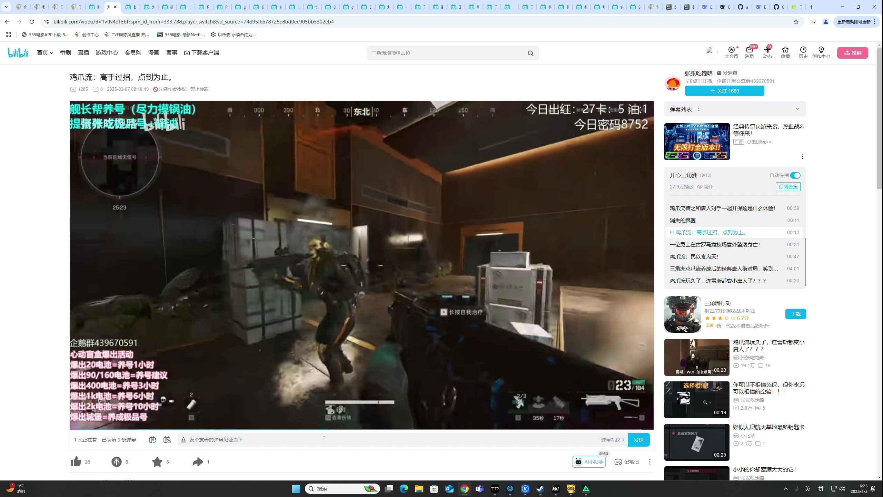
Task: Open 赛事 navigation item
Action: tap(171, 53)
